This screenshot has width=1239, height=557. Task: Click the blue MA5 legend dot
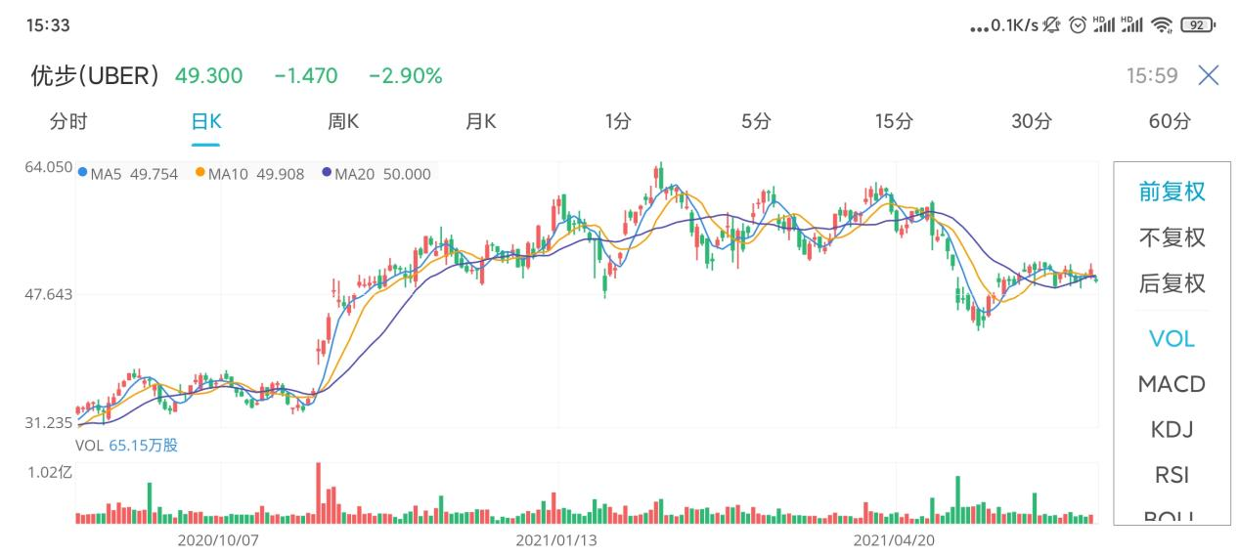tap(82, 174)
